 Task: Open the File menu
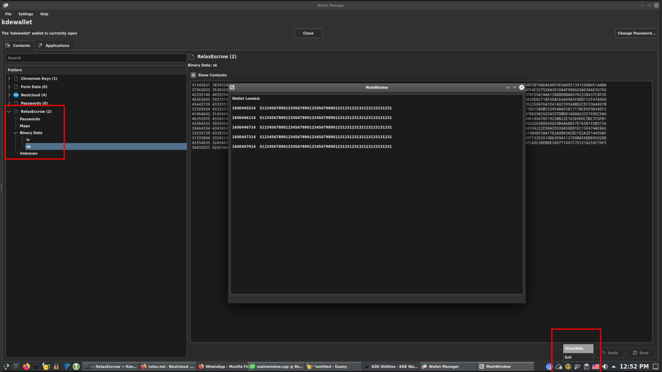8,14
